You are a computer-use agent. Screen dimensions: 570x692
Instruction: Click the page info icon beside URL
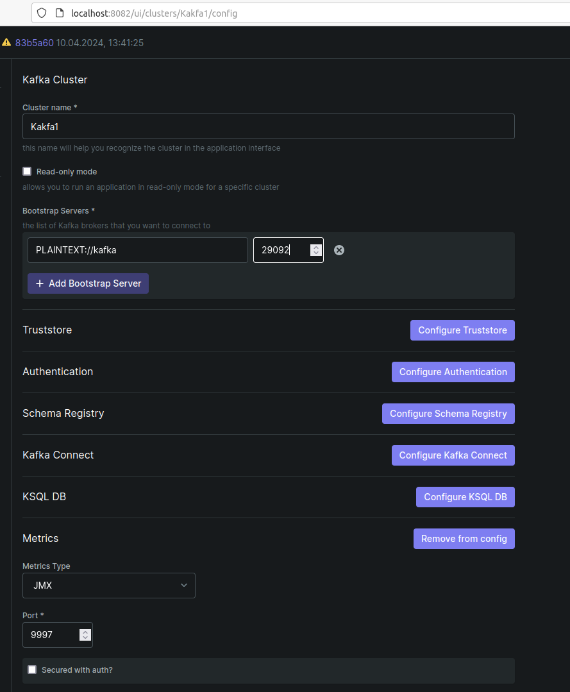(59, 13)
